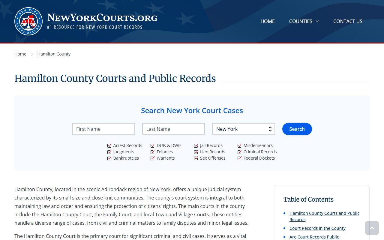Click the Sex Offenses checkmark icon
This screenshot has height=240, width=384.
196,158
